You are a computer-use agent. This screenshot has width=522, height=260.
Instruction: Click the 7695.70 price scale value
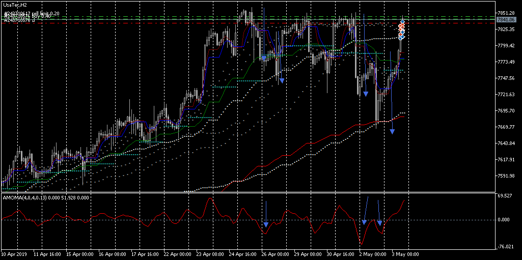click(506, 110)
